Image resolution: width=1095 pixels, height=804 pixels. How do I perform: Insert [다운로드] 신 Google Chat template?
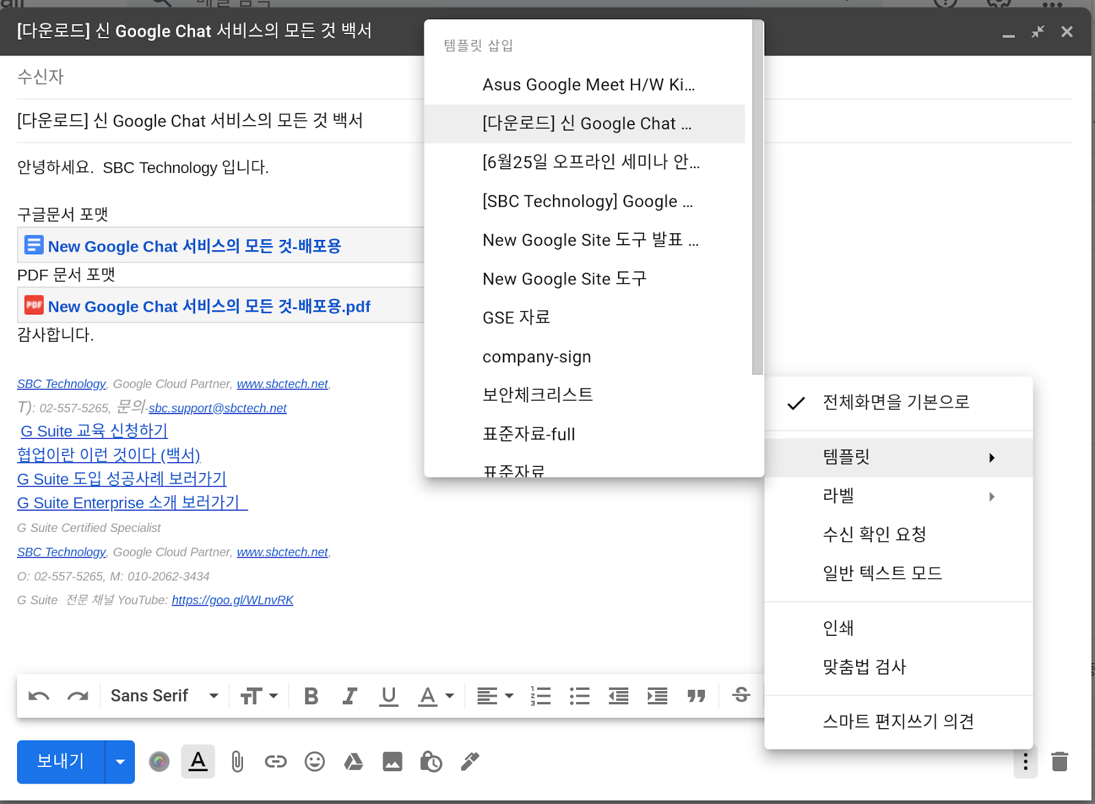584,124
